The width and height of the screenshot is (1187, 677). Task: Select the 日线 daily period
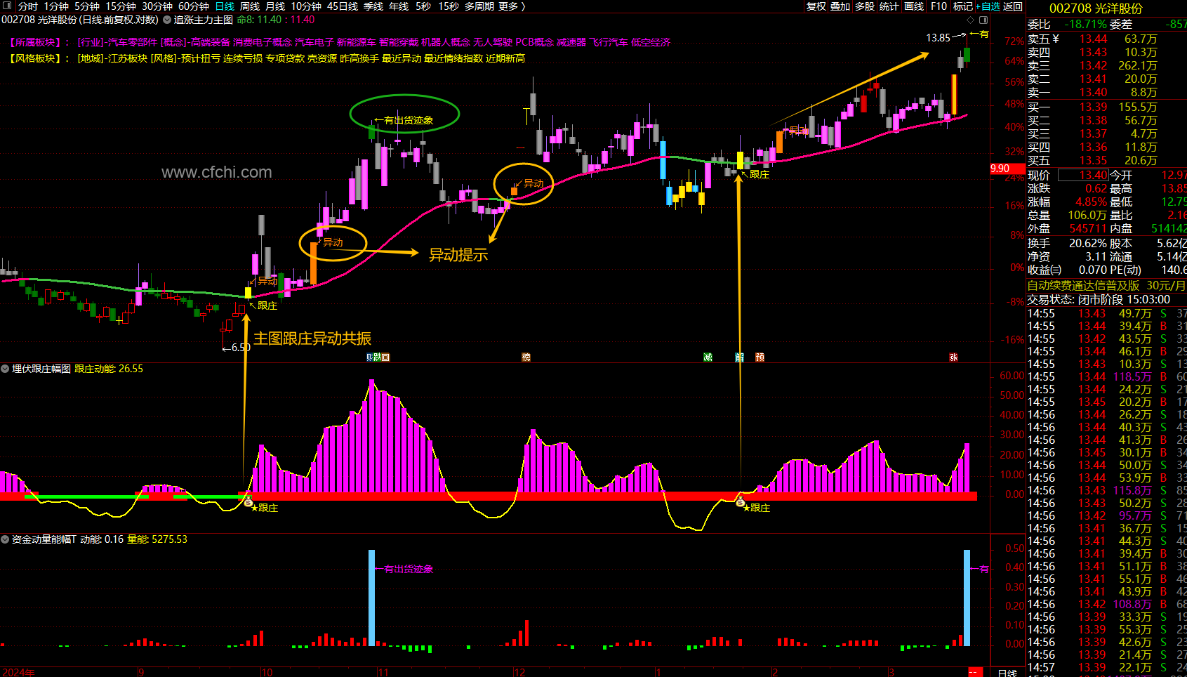point(225,6)
